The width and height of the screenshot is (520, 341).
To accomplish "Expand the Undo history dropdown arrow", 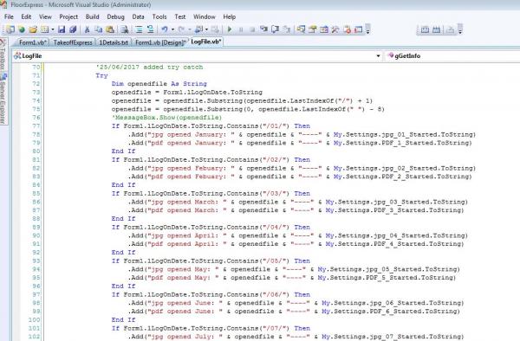I will [x=172, y=29].
